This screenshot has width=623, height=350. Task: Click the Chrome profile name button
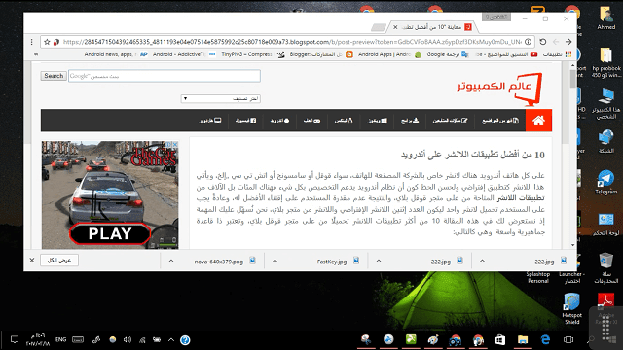tap(496, 17)
